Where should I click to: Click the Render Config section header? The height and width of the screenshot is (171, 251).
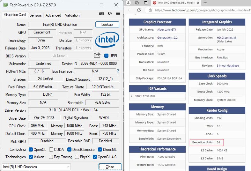tap(217, 110)
